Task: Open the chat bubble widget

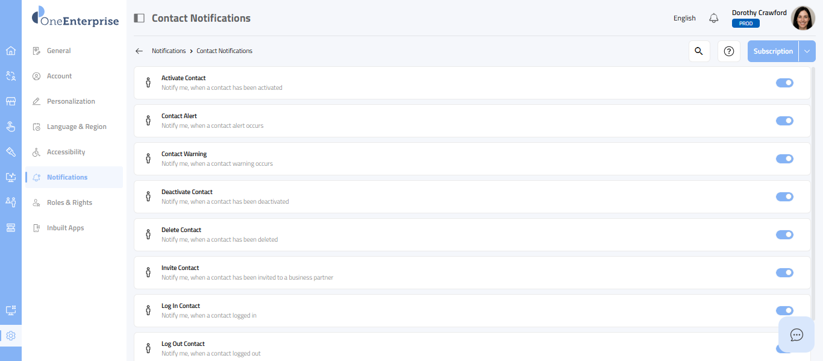Action: click(796, 334)
